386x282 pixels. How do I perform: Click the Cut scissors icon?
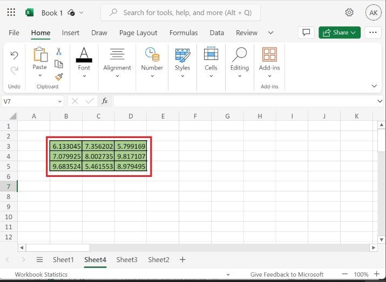[x=59, y=51]
